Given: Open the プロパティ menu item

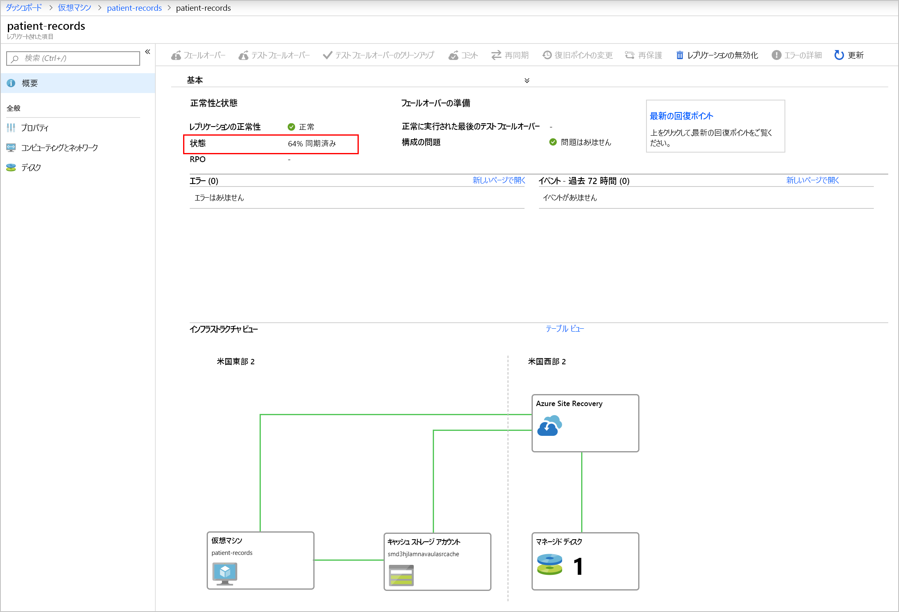Looking at the screenshot, I should coord(78,128).
